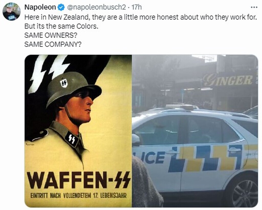262x210 pixels.
Task: Click the tweet's first line about New Zealand
Action: (140, 17)
